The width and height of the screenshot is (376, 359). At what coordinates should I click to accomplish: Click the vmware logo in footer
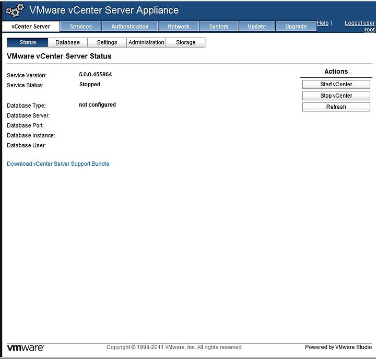(26, 348)
